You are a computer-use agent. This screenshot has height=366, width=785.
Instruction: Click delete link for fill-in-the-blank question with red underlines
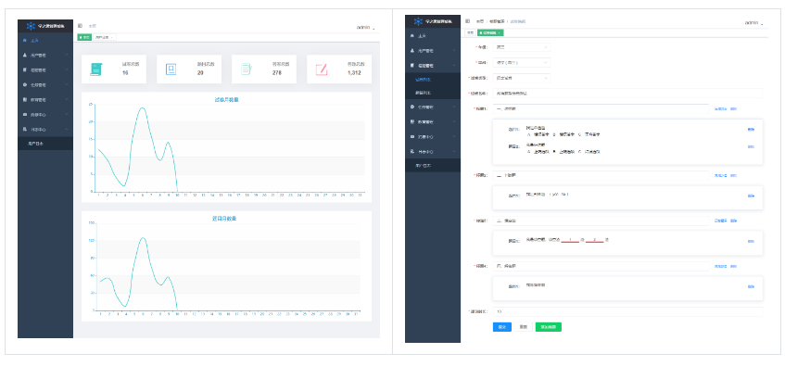coord(751,241)
